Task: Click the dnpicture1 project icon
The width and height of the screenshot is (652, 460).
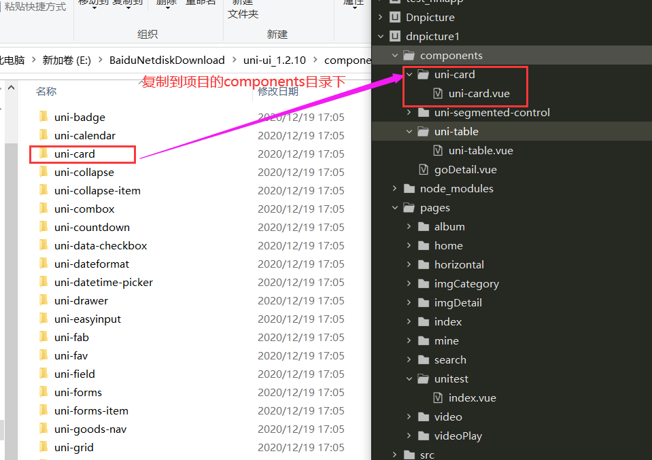Action: [394, 36]
